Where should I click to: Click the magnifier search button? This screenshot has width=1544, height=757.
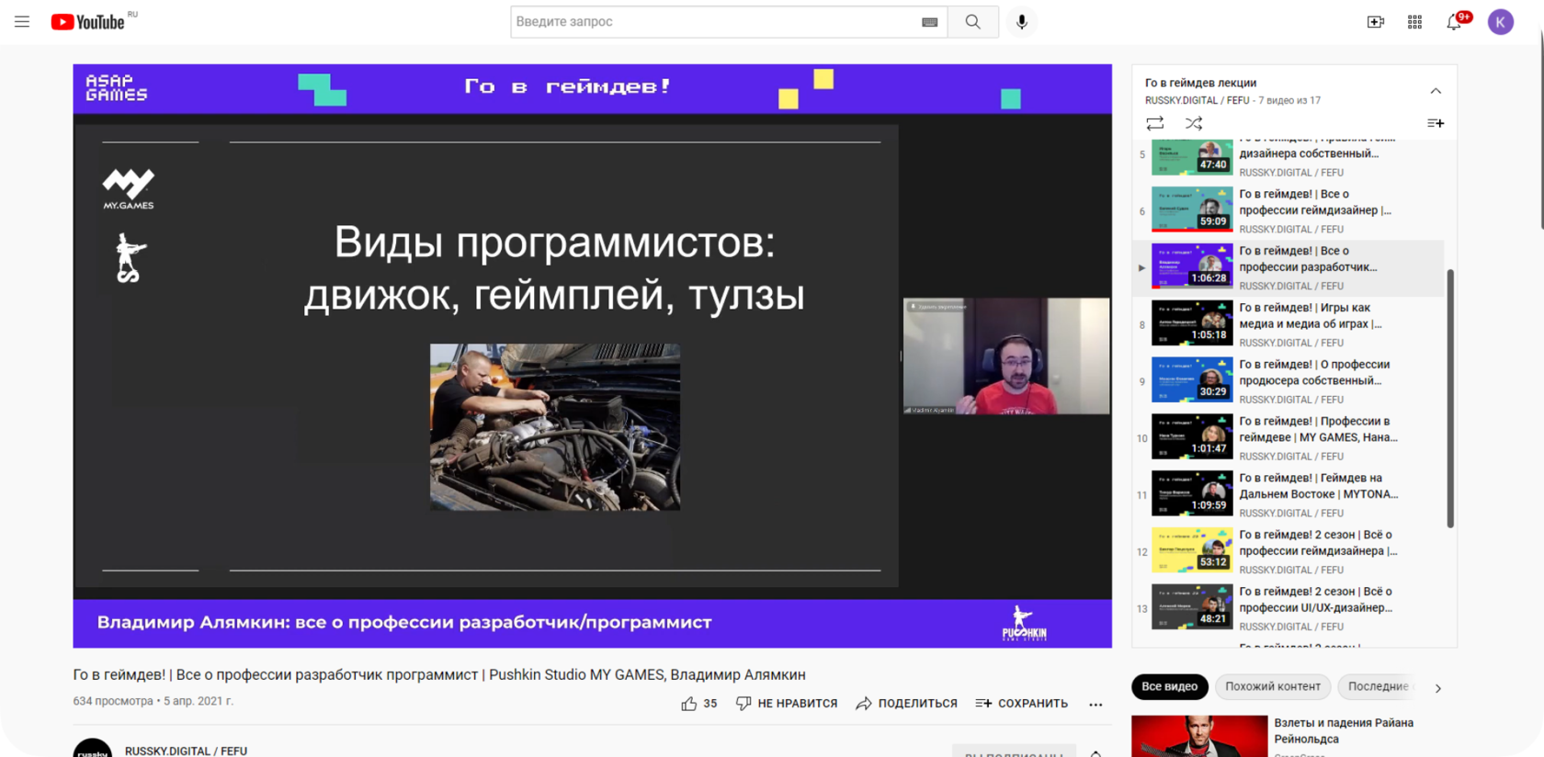point(972,22)
